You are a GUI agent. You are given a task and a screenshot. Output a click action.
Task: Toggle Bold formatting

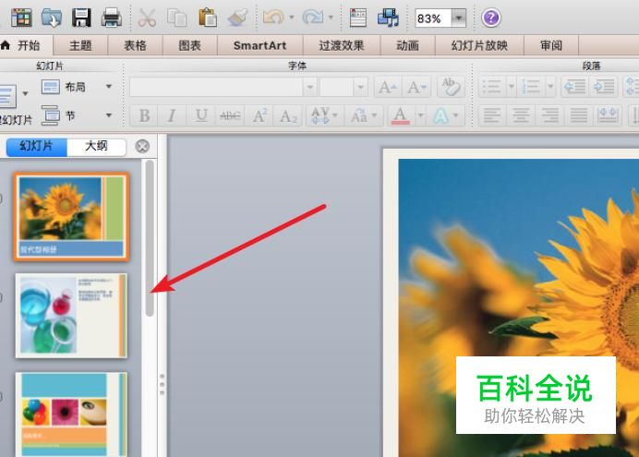(x=145, y=115)
